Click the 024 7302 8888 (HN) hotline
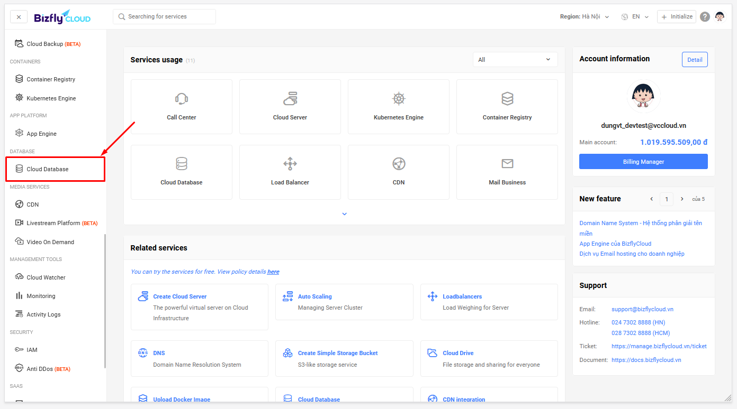737x409 pixels. [x=638, y=322]
